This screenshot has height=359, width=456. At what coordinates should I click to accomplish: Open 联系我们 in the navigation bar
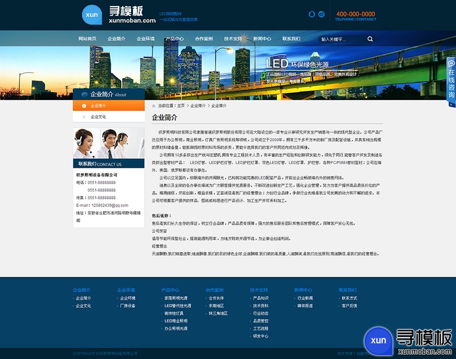291,39
